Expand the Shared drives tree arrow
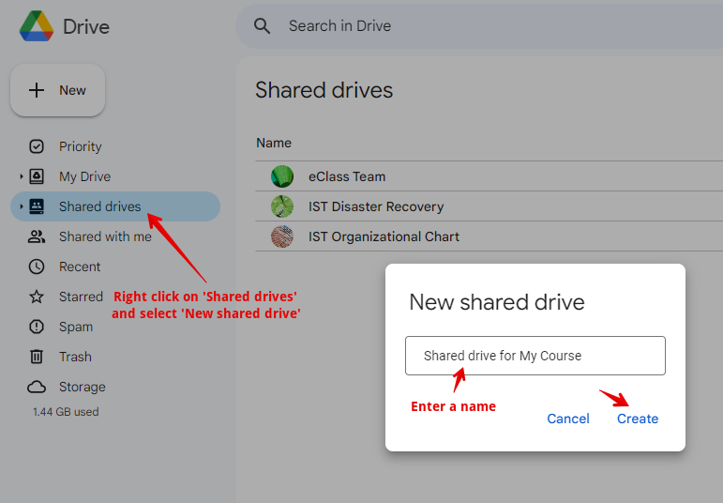 [x=22, y=206]
